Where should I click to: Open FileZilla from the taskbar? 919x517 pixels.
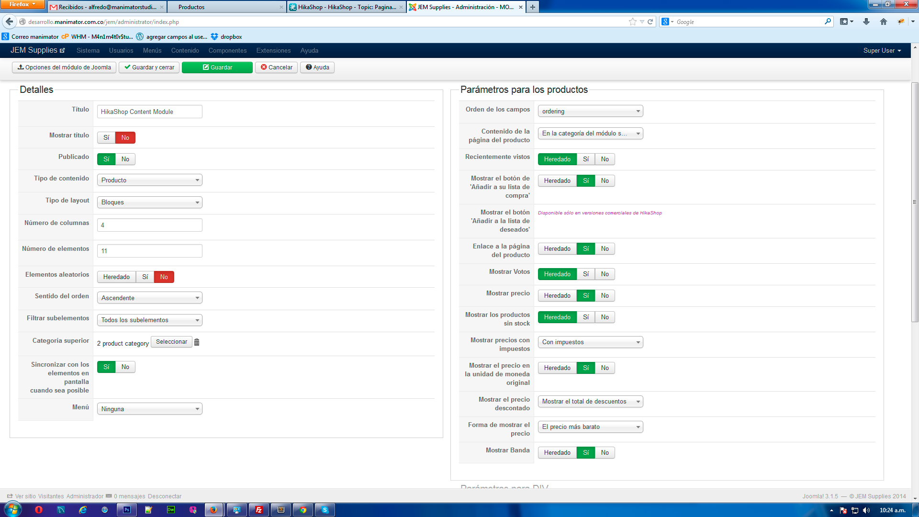(x=259, y=510)
